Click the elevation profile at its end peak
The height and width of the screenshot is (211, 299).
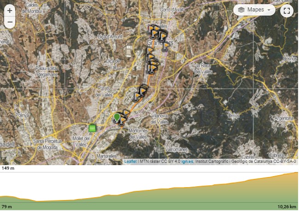[x=296, y=173]
